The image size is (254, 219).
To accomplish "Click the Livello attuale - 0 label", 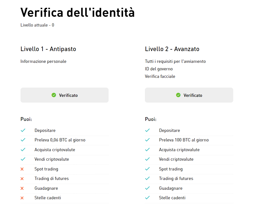I will (x=37, y=25).
